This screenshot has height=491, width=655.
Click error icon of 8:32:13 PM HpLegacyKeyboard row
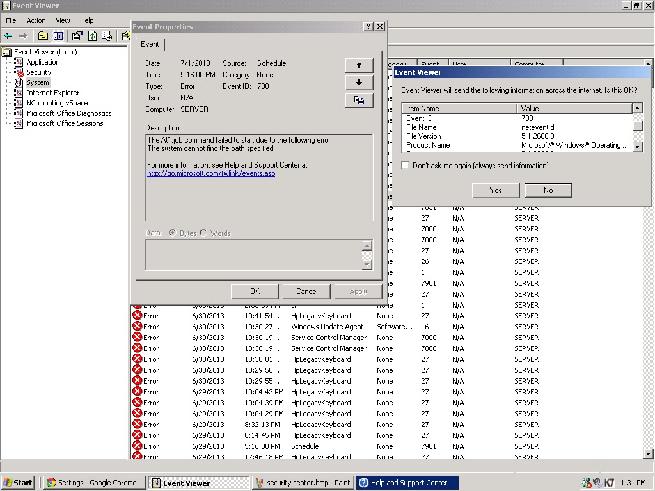137,425
